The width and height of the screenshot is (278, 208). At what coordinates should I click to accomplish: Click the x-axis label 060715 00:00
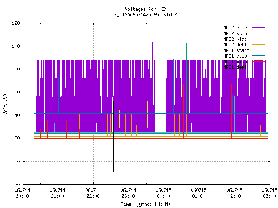(164, 193)
